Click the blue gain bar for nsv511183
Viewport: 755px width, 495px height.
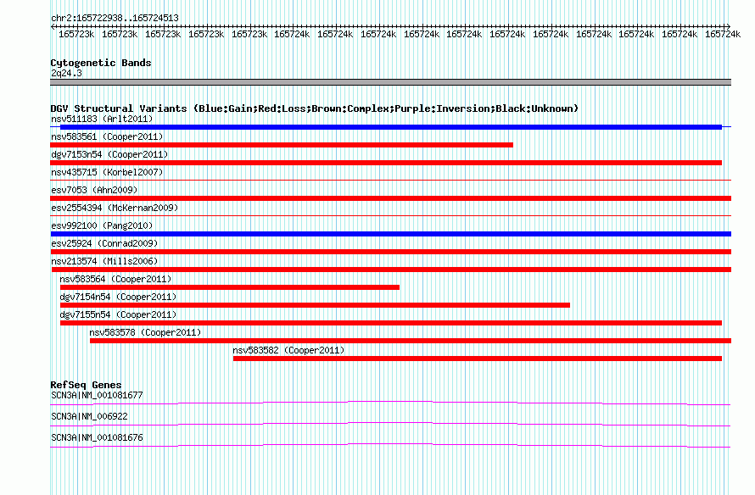click(391, 127)
